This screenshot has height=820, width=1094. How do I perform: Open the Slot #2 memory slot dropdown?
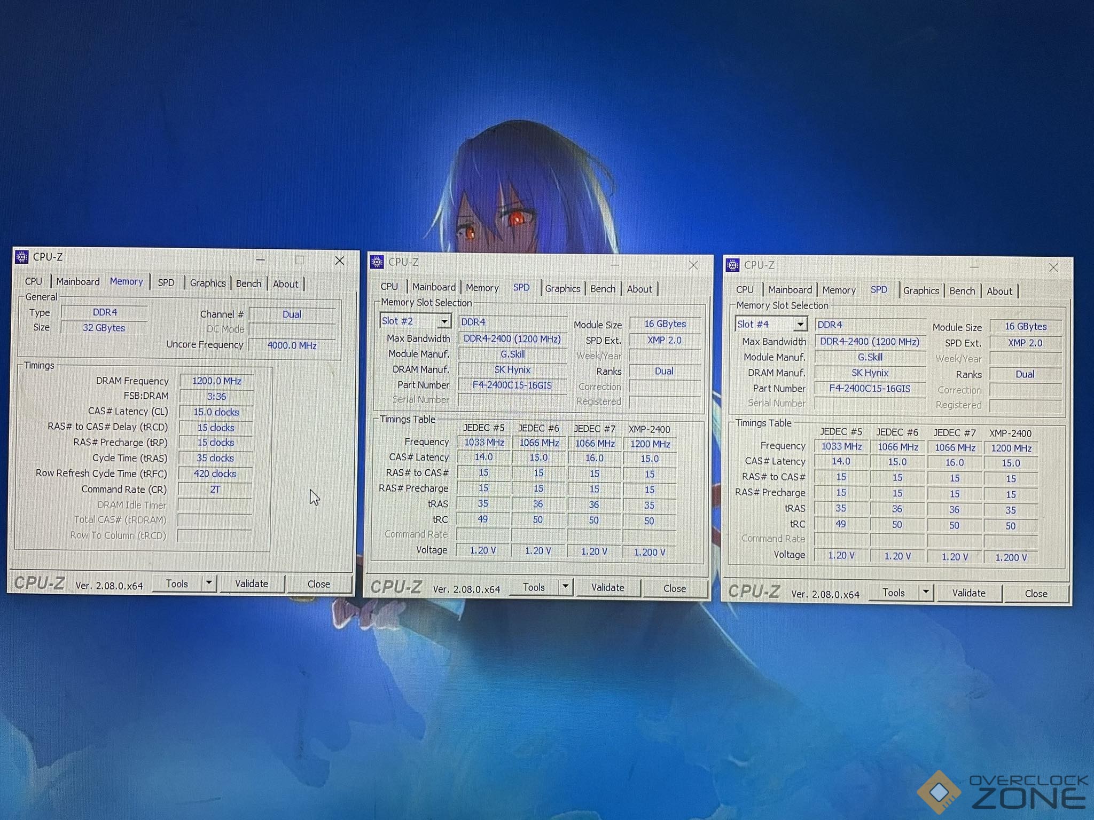pyautogui.click(x=443, y=321)
